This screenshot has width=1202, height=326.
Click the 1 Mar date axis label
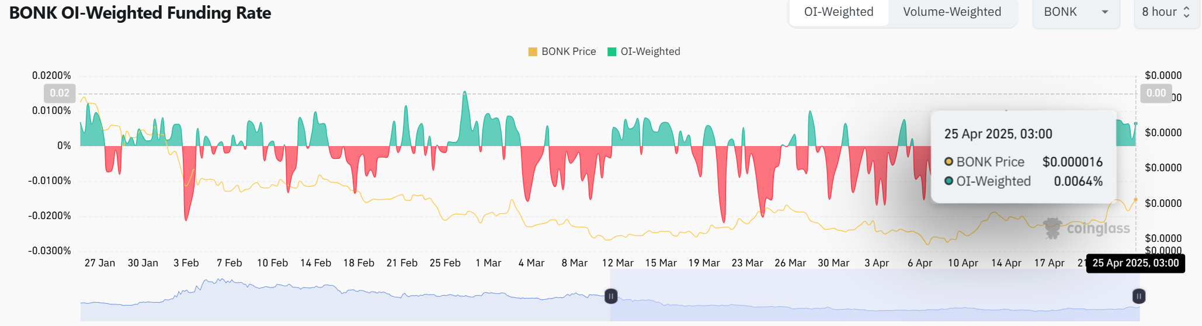(488, 263)
